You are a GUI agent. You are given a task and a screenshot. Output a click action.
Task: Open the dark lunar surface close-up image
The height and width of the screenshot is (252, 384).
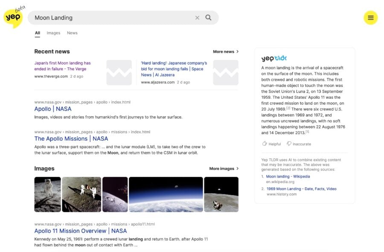(115, 195)
